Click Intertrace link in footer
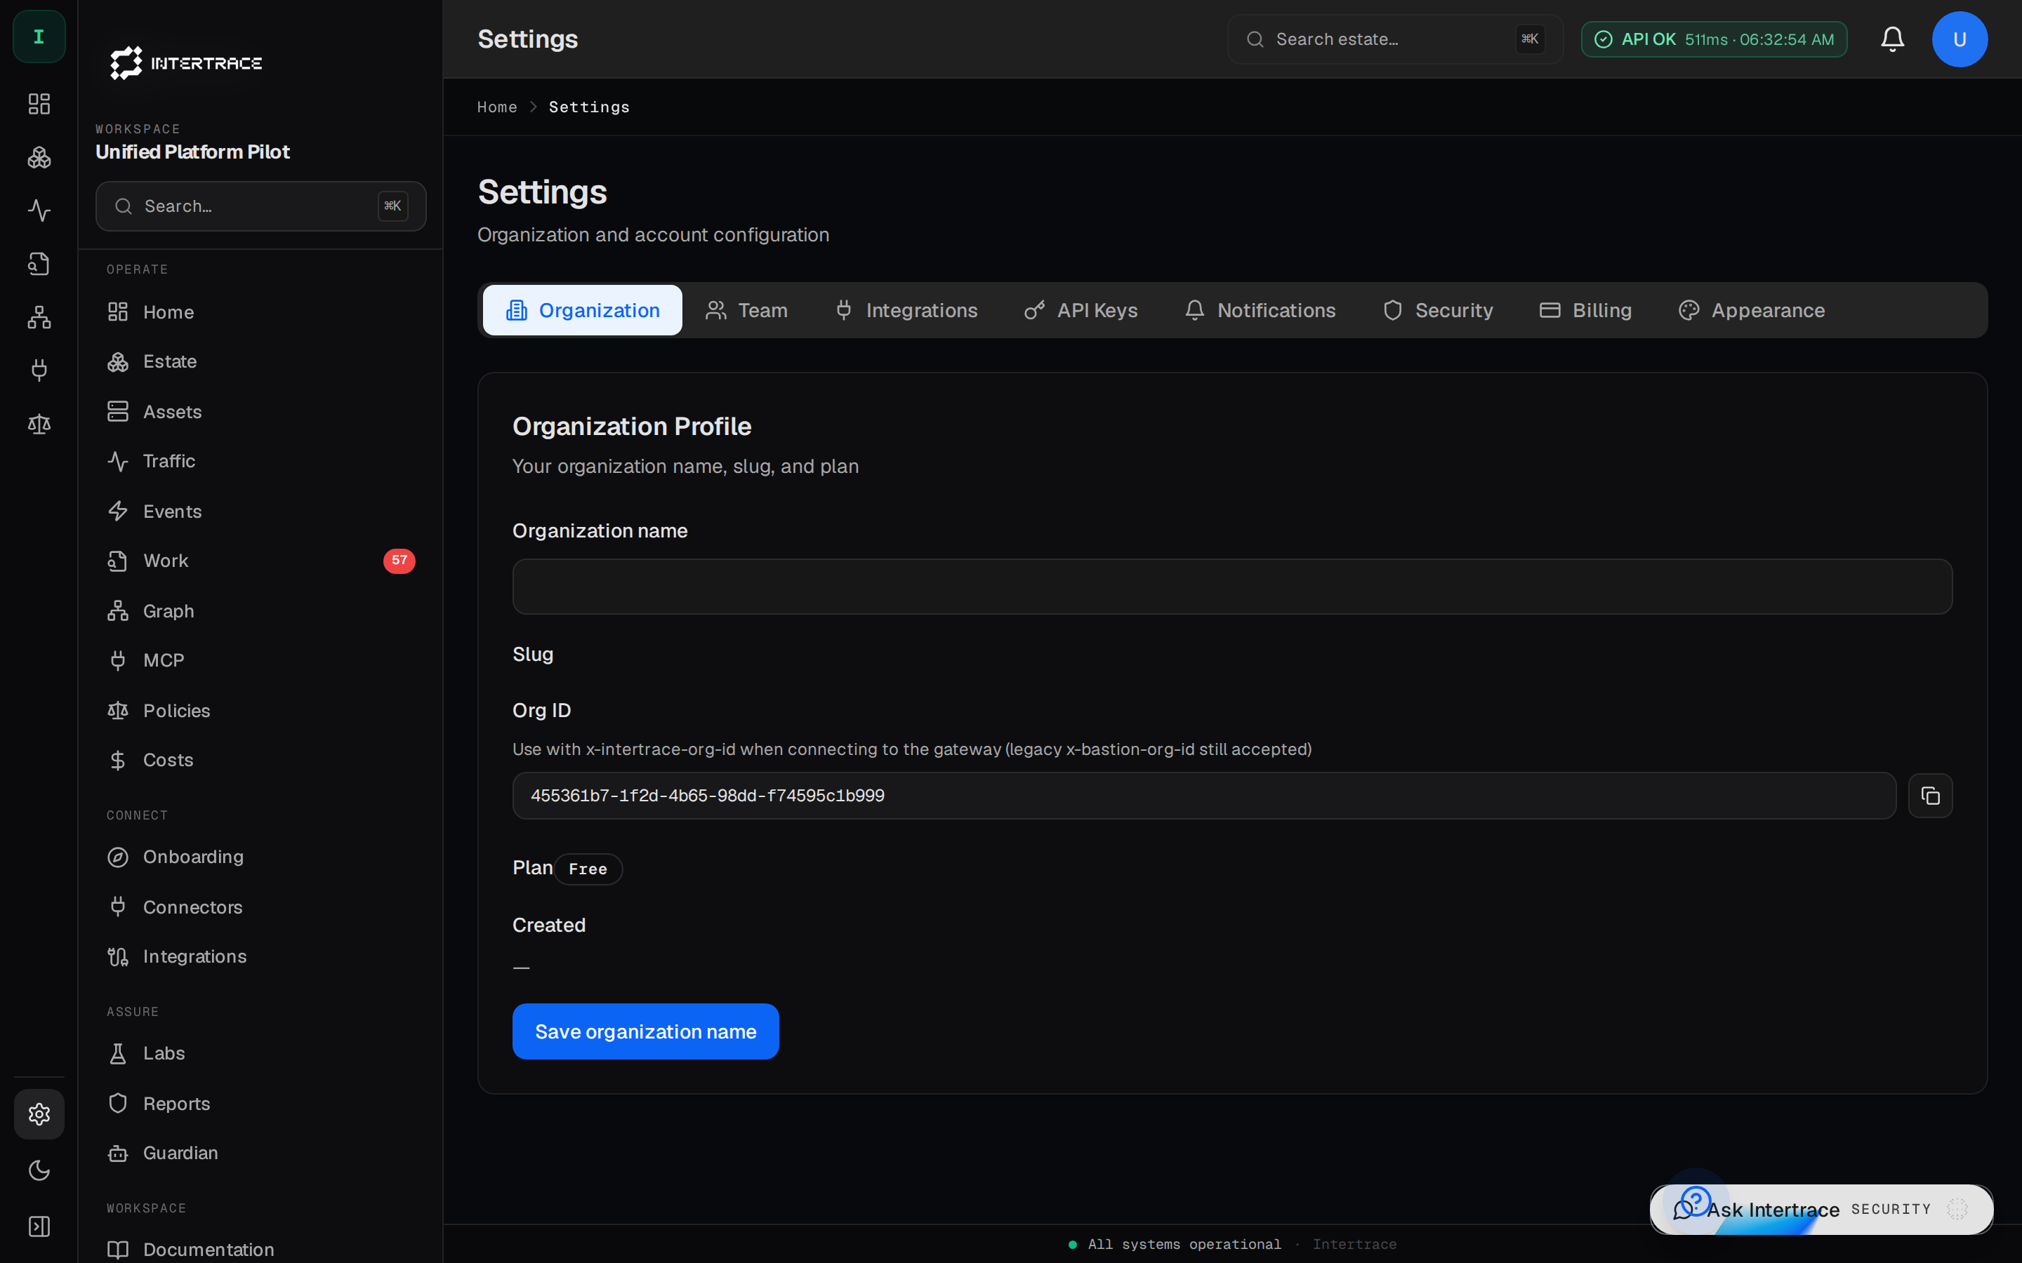Screen dimensions: 2022x1263 [x=1354, y=1245]
